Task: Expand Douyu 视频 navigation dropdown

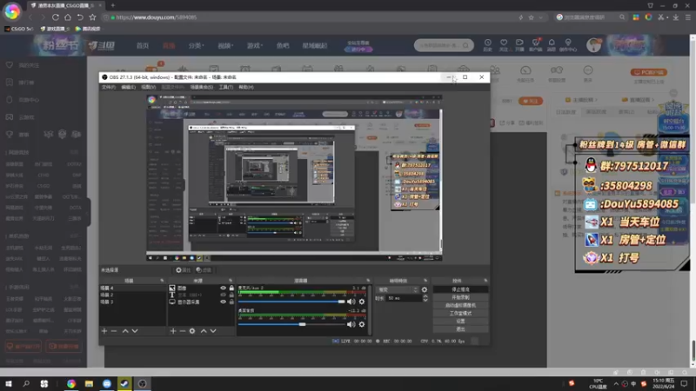Action: (x=225, y=46)
